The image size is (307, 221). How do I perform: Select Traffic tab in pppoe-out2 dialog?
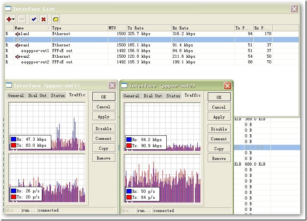(192, 95)
